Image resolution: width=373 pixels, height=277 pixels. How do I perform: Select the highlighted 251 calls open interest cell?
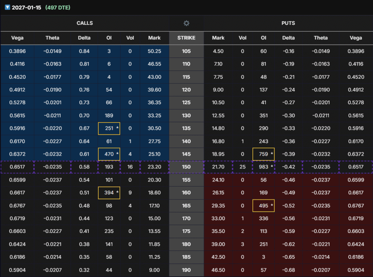click(x=109, y=128)
